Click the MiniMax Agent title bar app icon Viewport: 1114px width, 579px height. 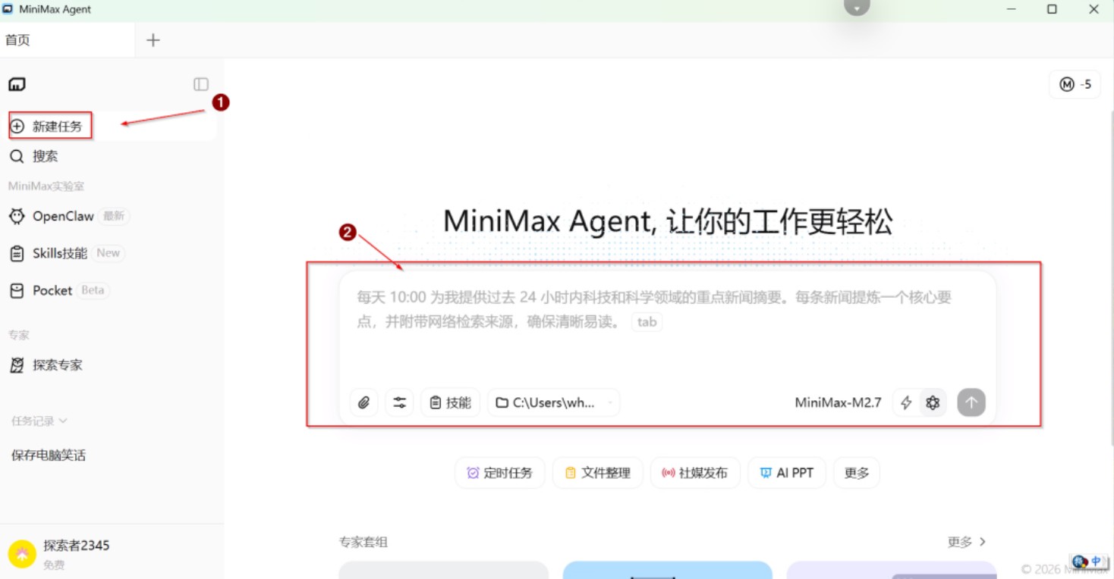8,9
